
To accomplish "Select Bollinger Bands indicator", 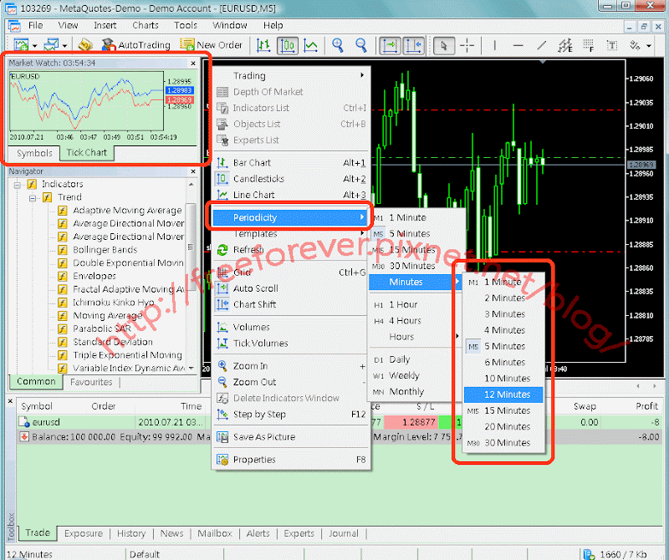I will click(x=105, y=250).
